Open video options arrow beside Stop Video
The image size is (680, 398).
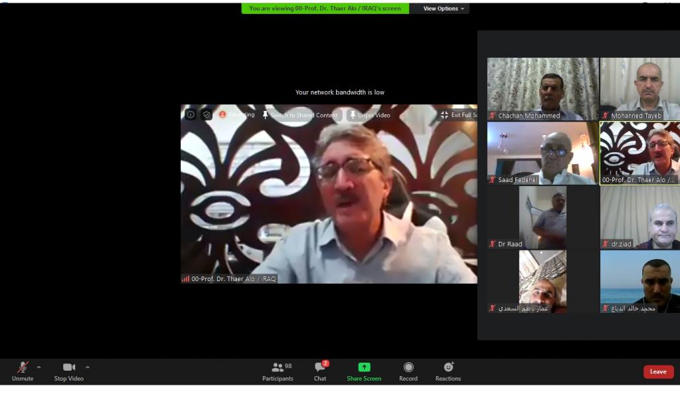click(x=87, y=367)
